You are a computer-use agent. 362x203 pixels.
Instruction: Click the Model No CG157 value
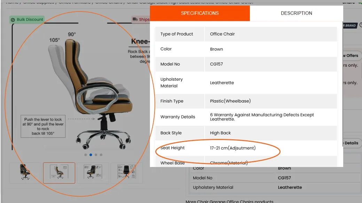point(216,64)
